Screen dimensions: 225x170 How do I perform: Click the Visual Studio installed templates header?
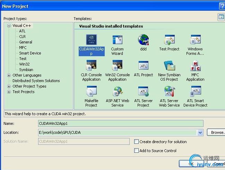coord(111,26)
